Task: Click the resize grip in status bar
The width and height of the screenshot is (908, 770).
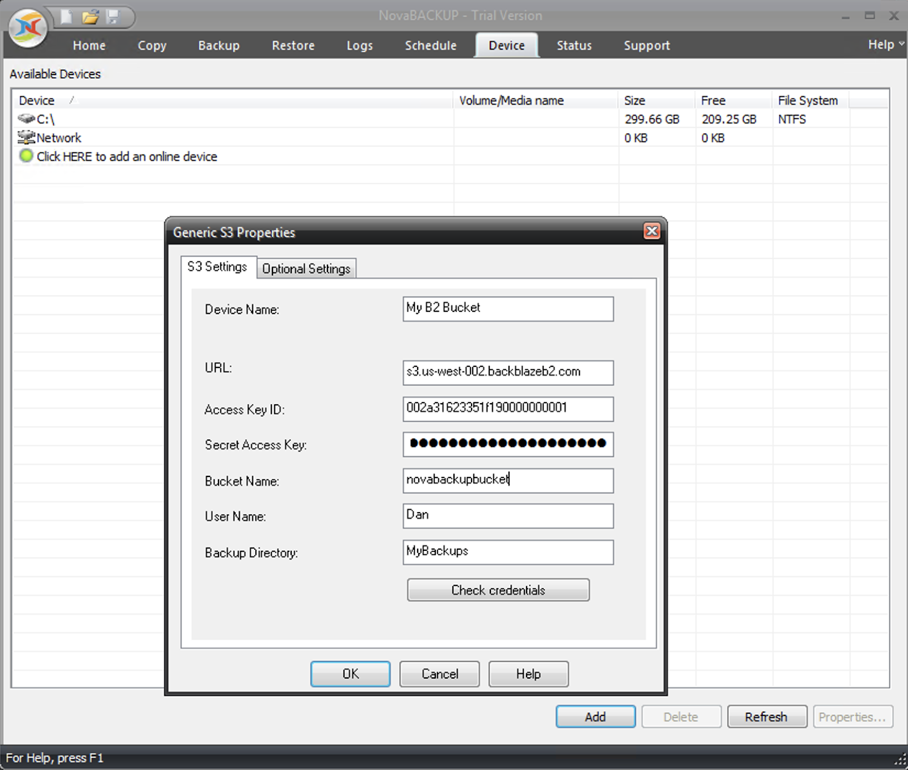Action: pos(901,760)
